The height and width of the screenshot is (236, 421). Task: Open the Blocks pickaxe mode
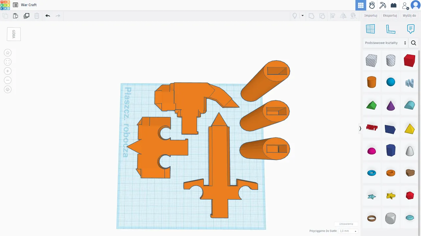383,5
